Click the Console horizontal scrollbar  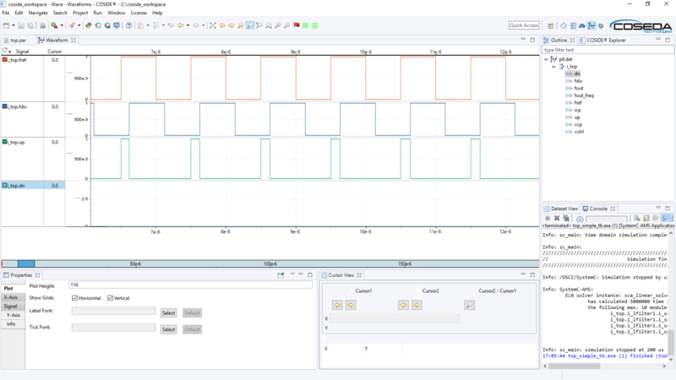coord(575,366)
